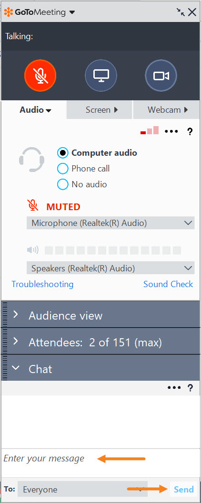Switch to the Webcam tab
The image size is (201, 503).
click(166, 110)
